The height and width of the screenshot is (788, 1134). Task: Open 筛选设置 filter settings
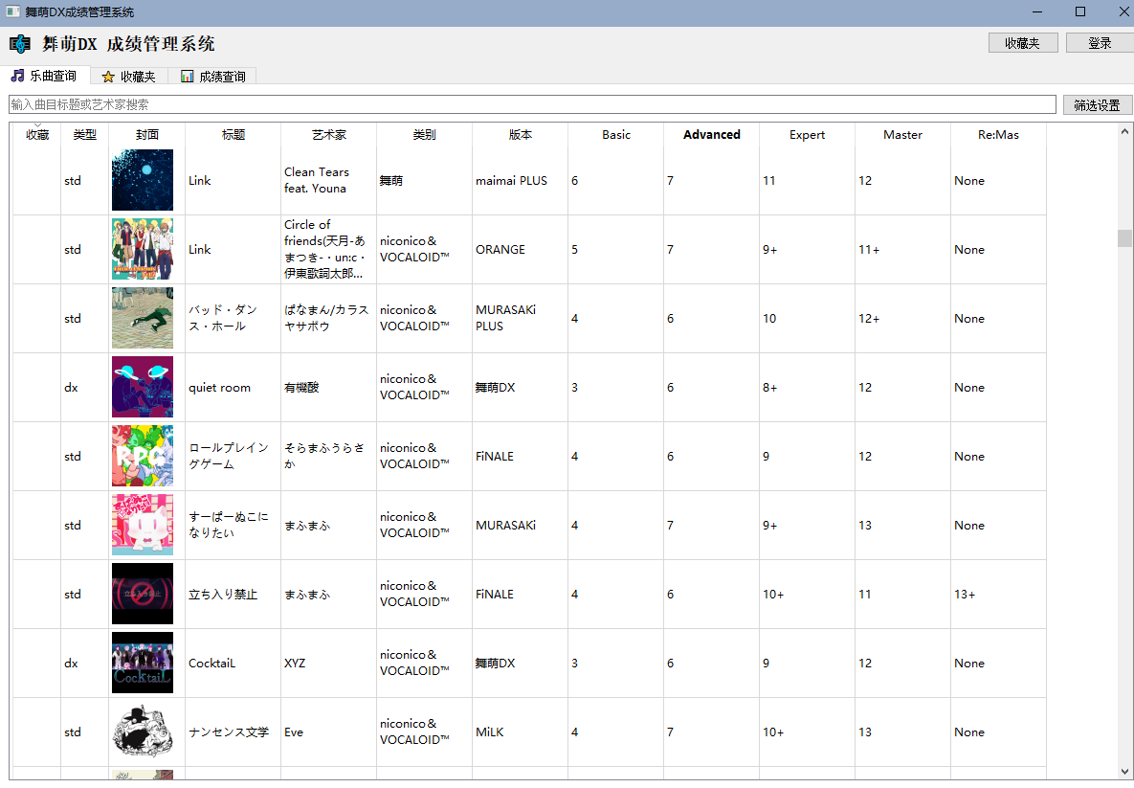[1097, 105]
